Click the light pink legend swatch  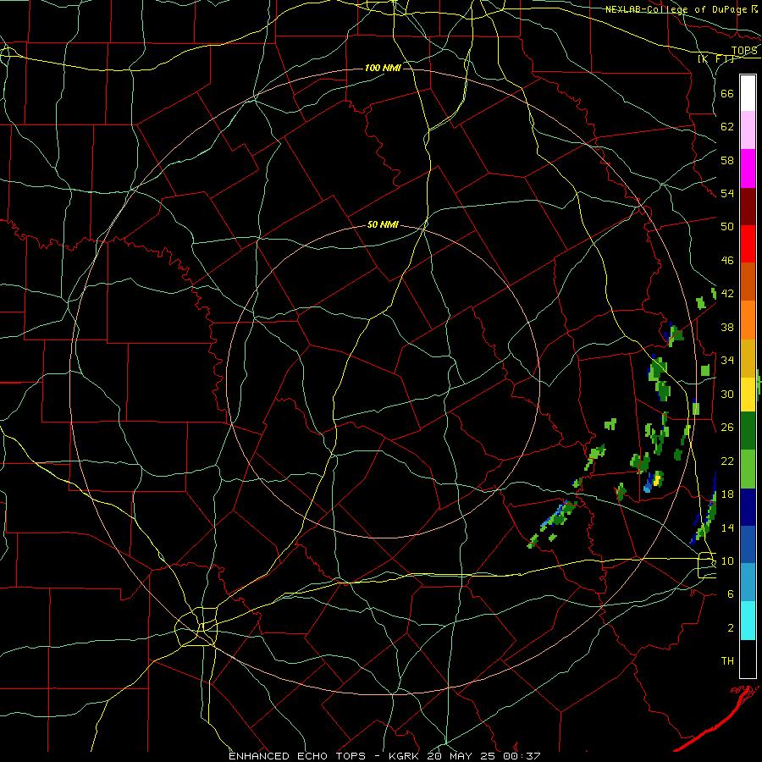(748, 130)
